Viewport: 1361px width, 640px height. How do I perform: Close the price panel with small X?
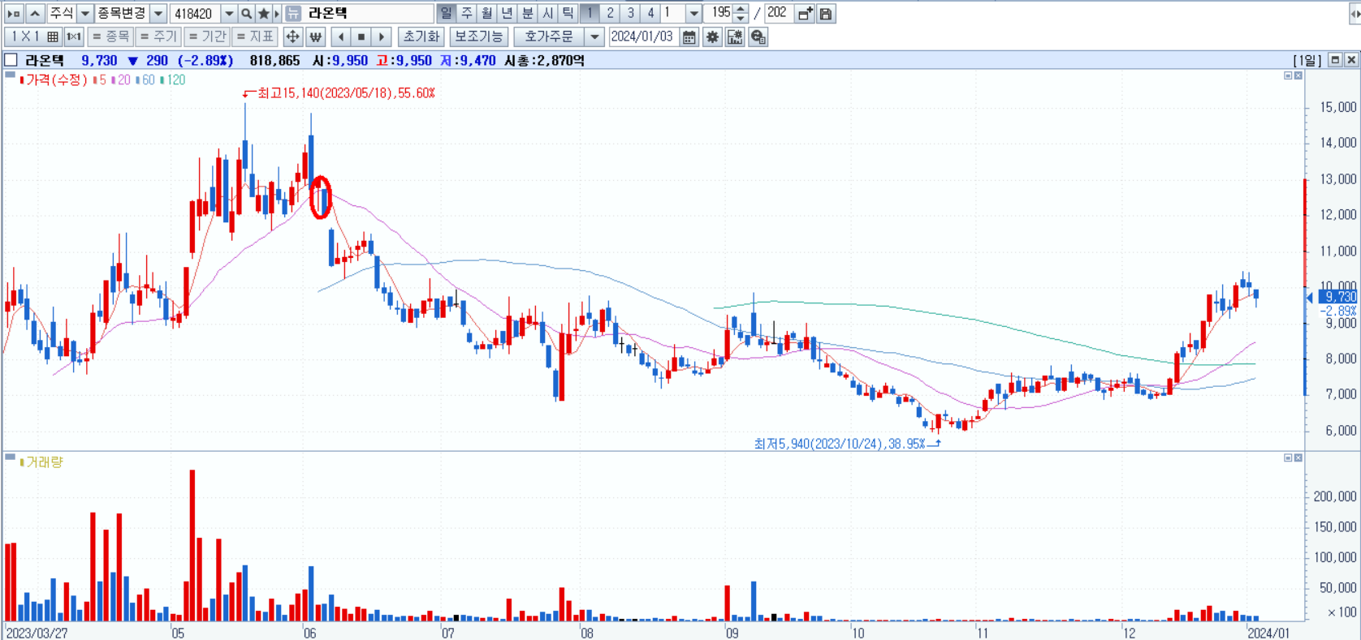click(1298, 75)
